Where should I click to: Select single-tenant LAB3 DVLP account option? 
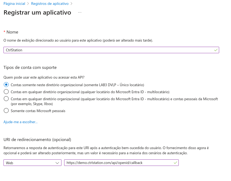(6, 85)
